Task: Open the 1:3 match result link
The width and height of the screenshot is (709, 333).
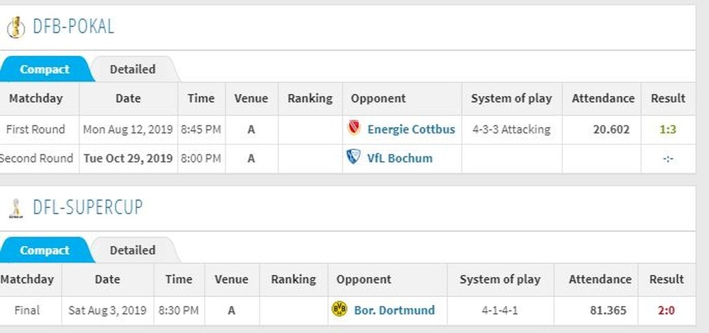Action: (x=667, y=129)
